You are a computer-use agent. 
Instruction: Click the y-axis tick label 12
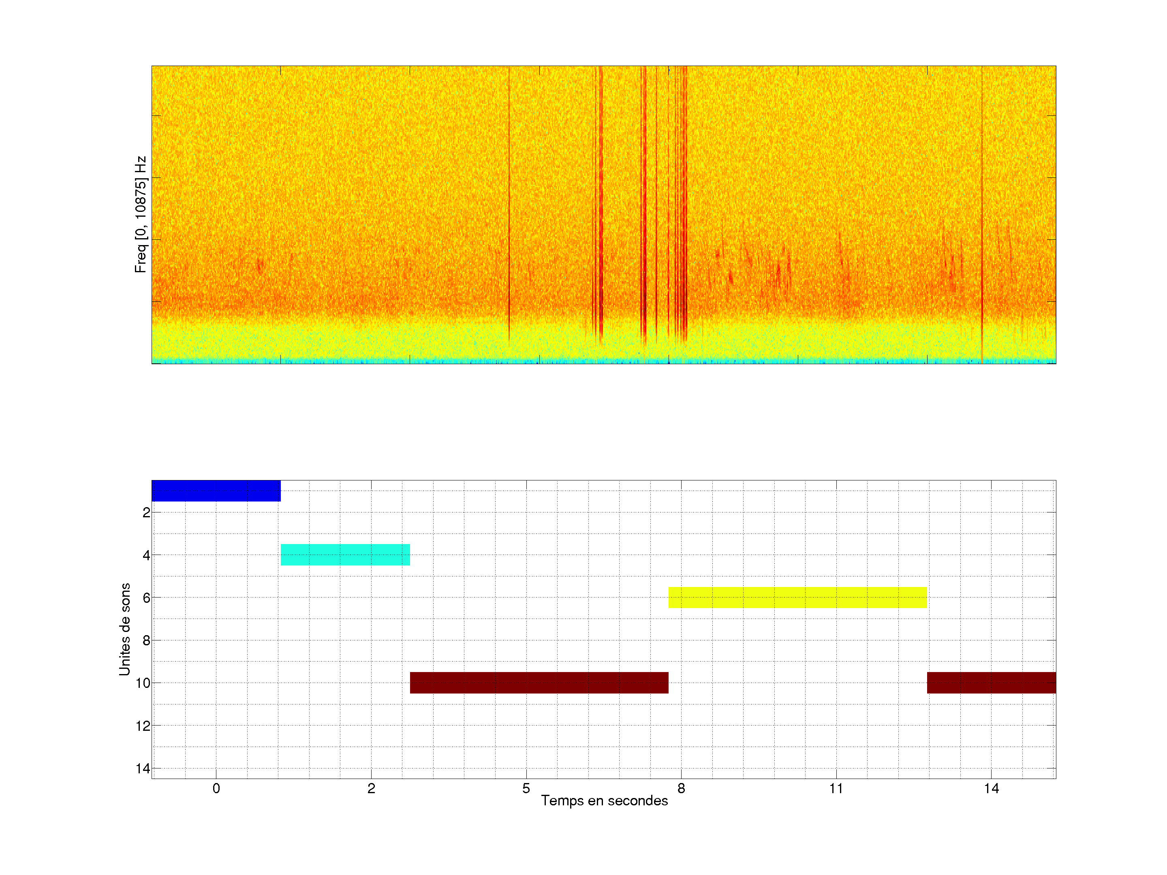(x=143, y=726)
